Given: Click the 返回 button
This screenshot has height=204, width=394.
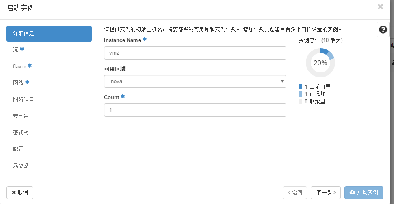Looking at the screenshot, I should coord(295,193).
